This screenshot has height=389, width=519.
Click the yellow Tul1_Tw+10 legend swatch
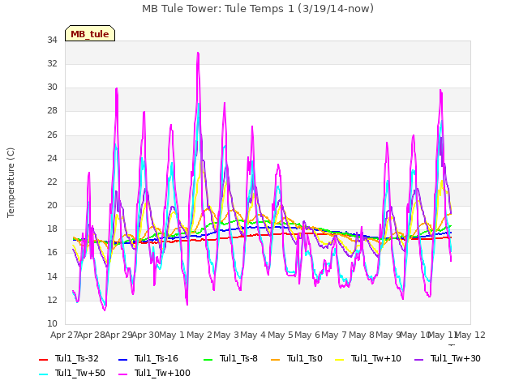(x=339, y=360)
